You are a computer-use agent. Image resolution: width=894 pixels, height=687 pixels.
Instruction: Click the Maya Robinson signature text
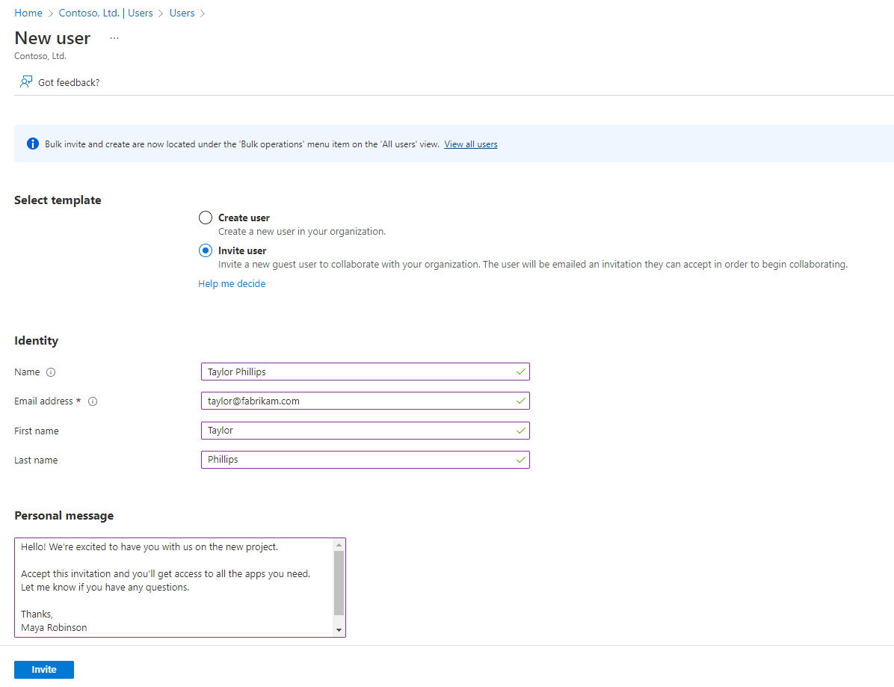pyautogui.click(x=54, y=628)
